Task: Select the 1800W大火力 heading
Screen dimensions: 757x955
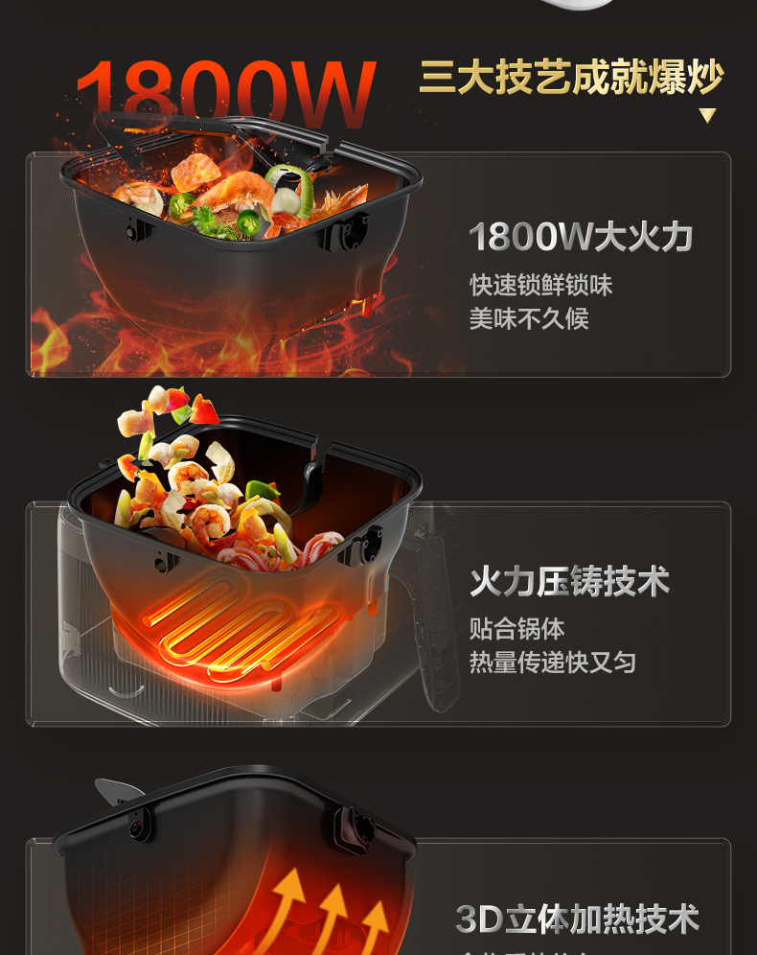Action: pos(581,236)
